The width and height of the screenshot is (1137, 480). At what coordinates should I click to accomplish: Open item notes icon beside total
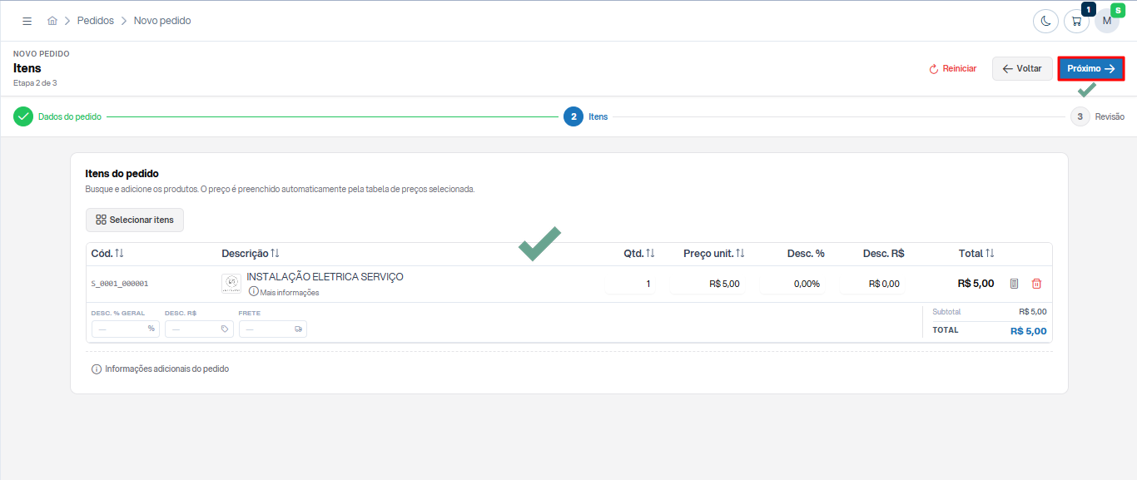[x=1014, y=284]
